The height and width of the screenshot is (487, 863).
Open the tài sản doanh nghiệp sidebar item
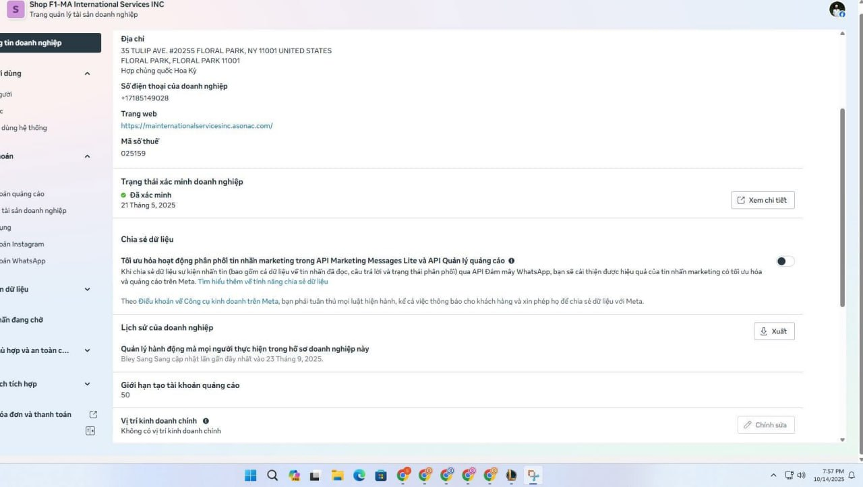tap(34, 211)
